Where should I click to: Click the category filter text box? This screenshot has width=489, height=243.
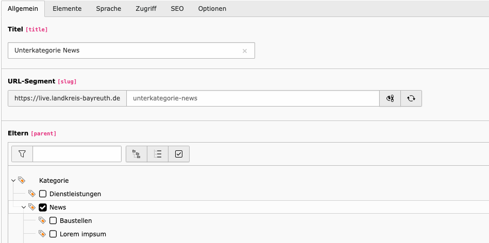(77, 154)
